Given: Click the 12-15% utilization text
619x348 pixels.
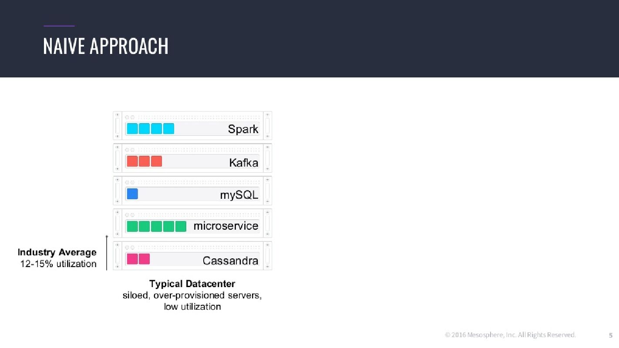Looking at the screenshot, I should coord(58,264).
